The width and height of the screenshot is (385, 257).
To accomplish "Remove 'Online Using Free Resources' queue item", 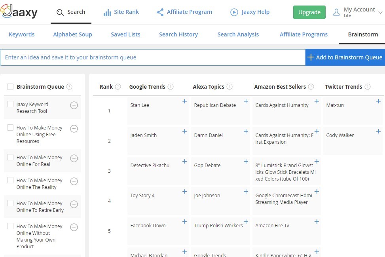I will coord(74,128).
